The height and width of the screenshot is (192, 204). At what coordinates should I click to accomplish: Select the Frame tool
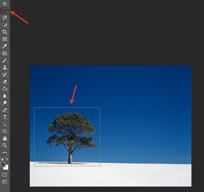click(x=5, y=39)
